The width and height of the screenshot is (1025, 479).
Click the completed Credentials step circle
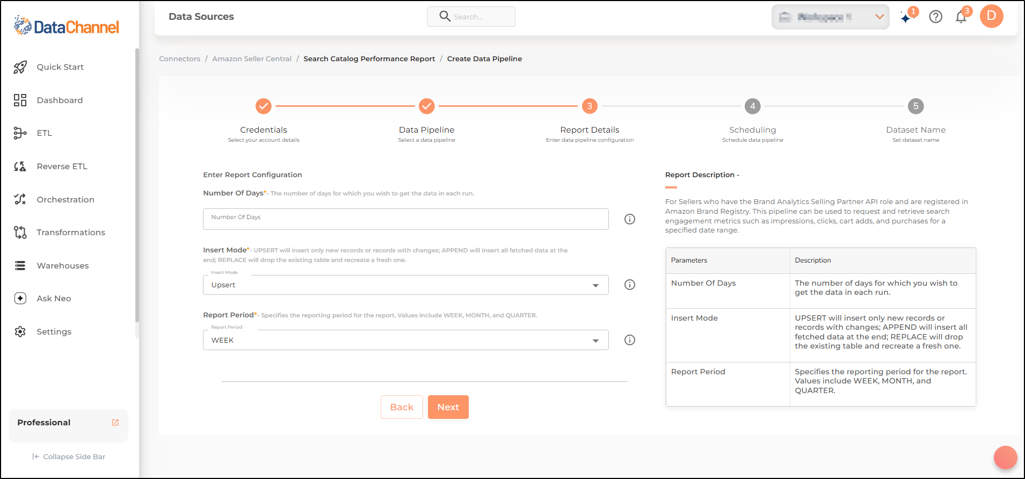[264, 106]
